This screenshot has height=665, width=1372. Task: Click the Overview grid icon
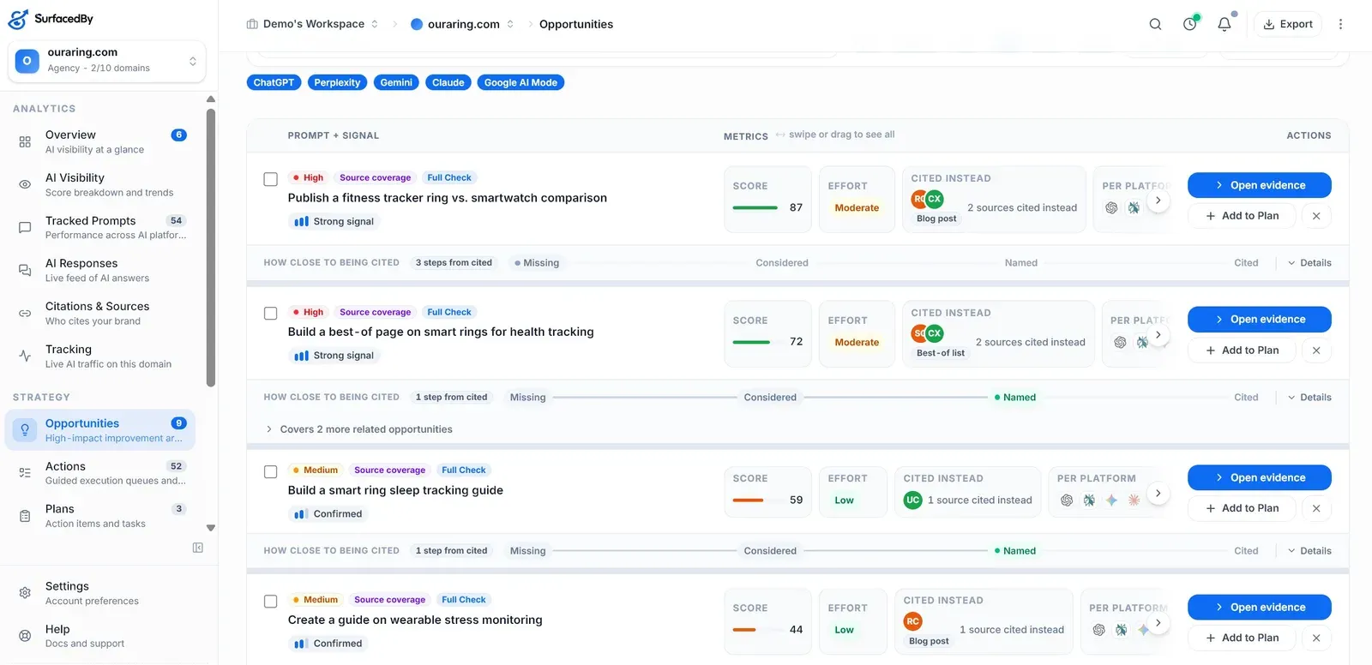tap(25, 141)
